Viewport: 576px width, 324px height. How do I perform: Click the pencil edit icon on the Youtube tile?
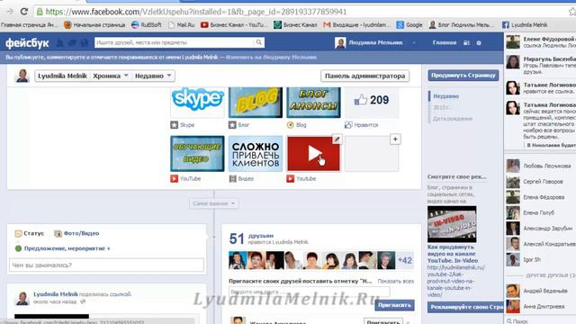click(337, 139)
